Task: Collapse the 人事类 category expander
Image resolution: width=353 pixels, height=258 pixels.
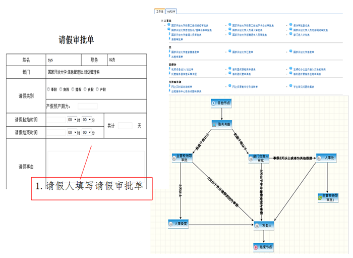Action: (162, 21)
